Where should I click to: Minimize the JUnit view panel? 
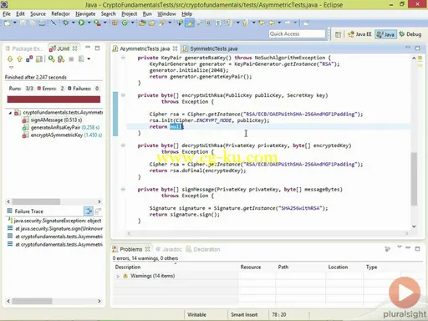[88, 48]
